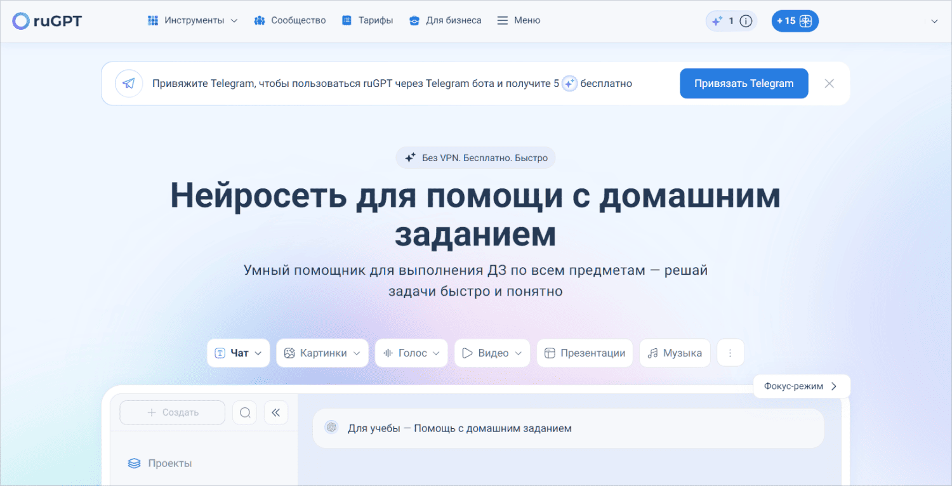Select the Проекты layers icon in sidebar
952x486 pixels.
coord(133,463)
